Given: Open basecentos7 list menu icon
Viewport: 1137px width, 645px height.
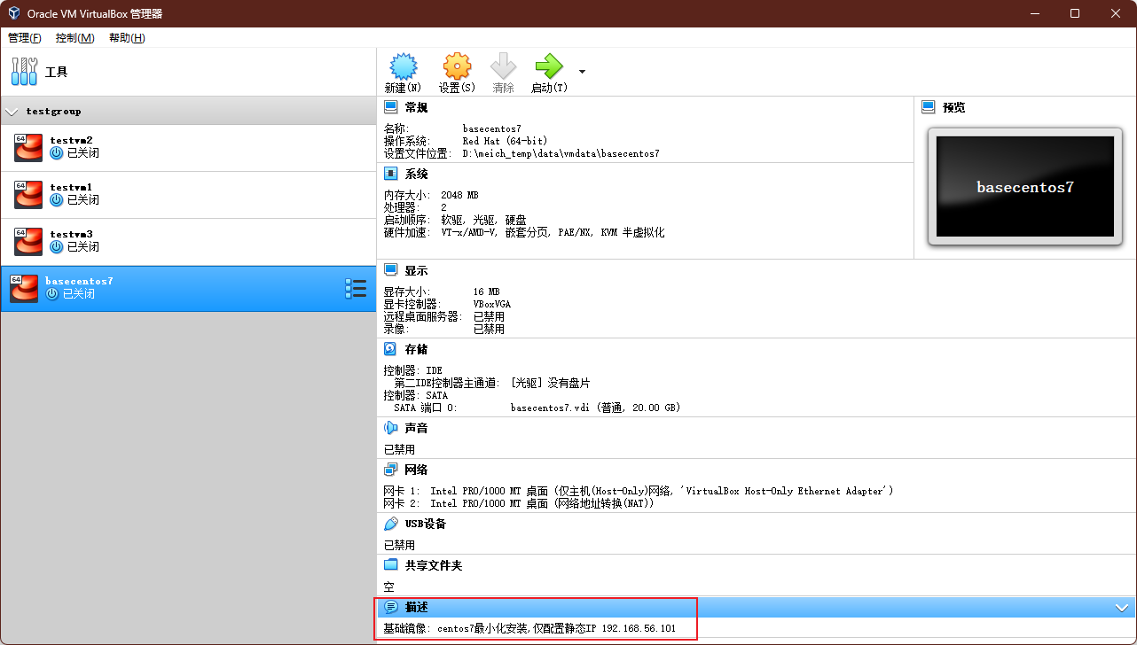Looking at the screenshot, I should [x=355, y=288].
